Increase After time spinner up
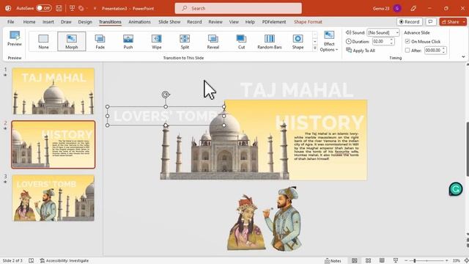 coord(443,48)
